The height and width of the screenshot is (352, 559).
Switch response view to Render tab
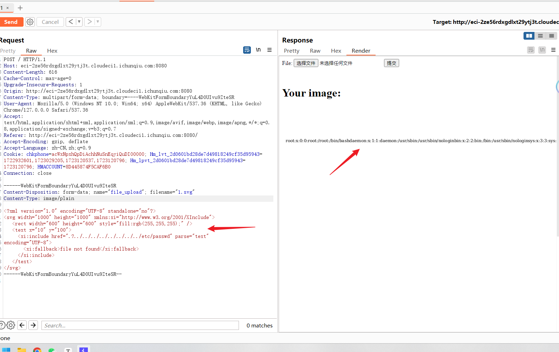pyautogui.click(x=361, y=51)
